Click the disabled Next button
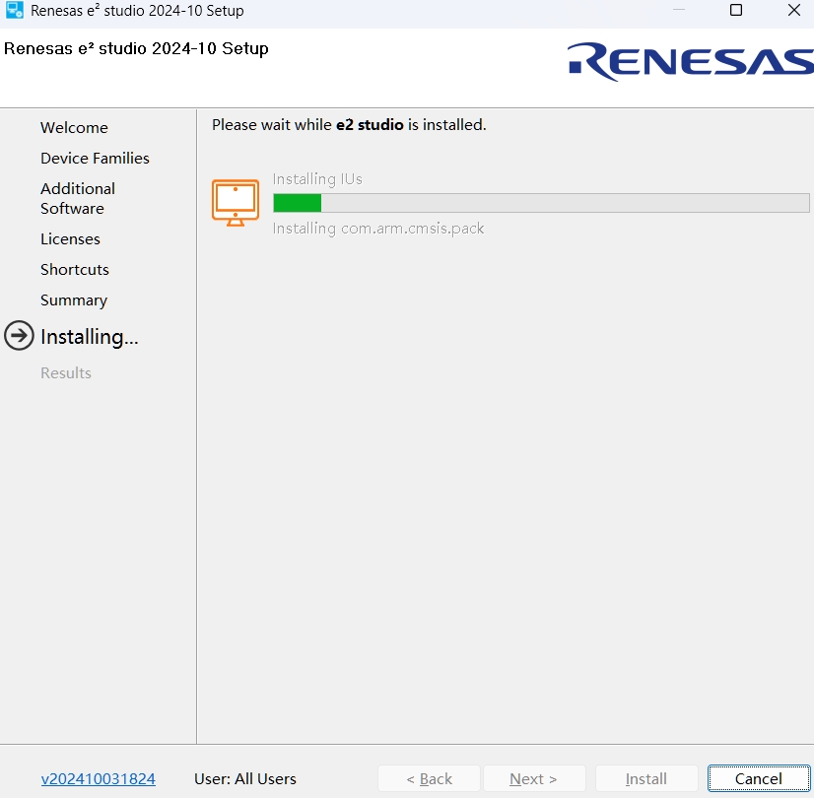Screen dimensions: 814x798 pos(534,778)
